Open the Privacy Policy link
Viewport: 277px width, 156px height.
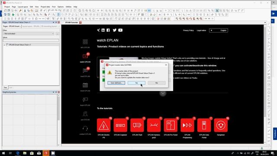[x=188, y=30]
